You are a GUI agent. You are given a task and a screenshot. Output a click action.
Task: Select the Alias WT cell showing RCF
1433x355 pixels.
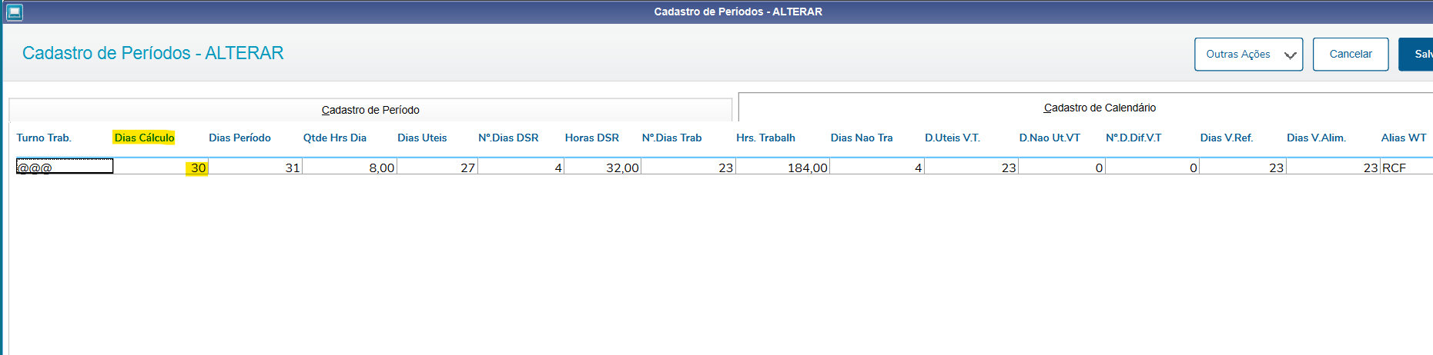[x=1407, y=167]
